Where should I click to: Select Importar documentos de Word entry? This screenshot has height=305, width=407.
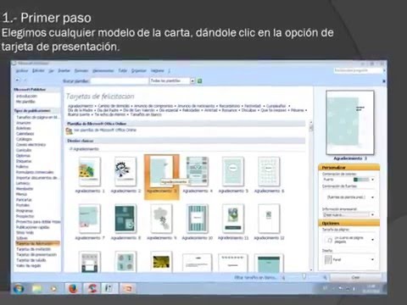tap(37, 178)
